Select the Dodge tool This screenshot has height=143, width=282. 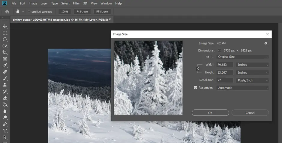[x=5, y=118]
